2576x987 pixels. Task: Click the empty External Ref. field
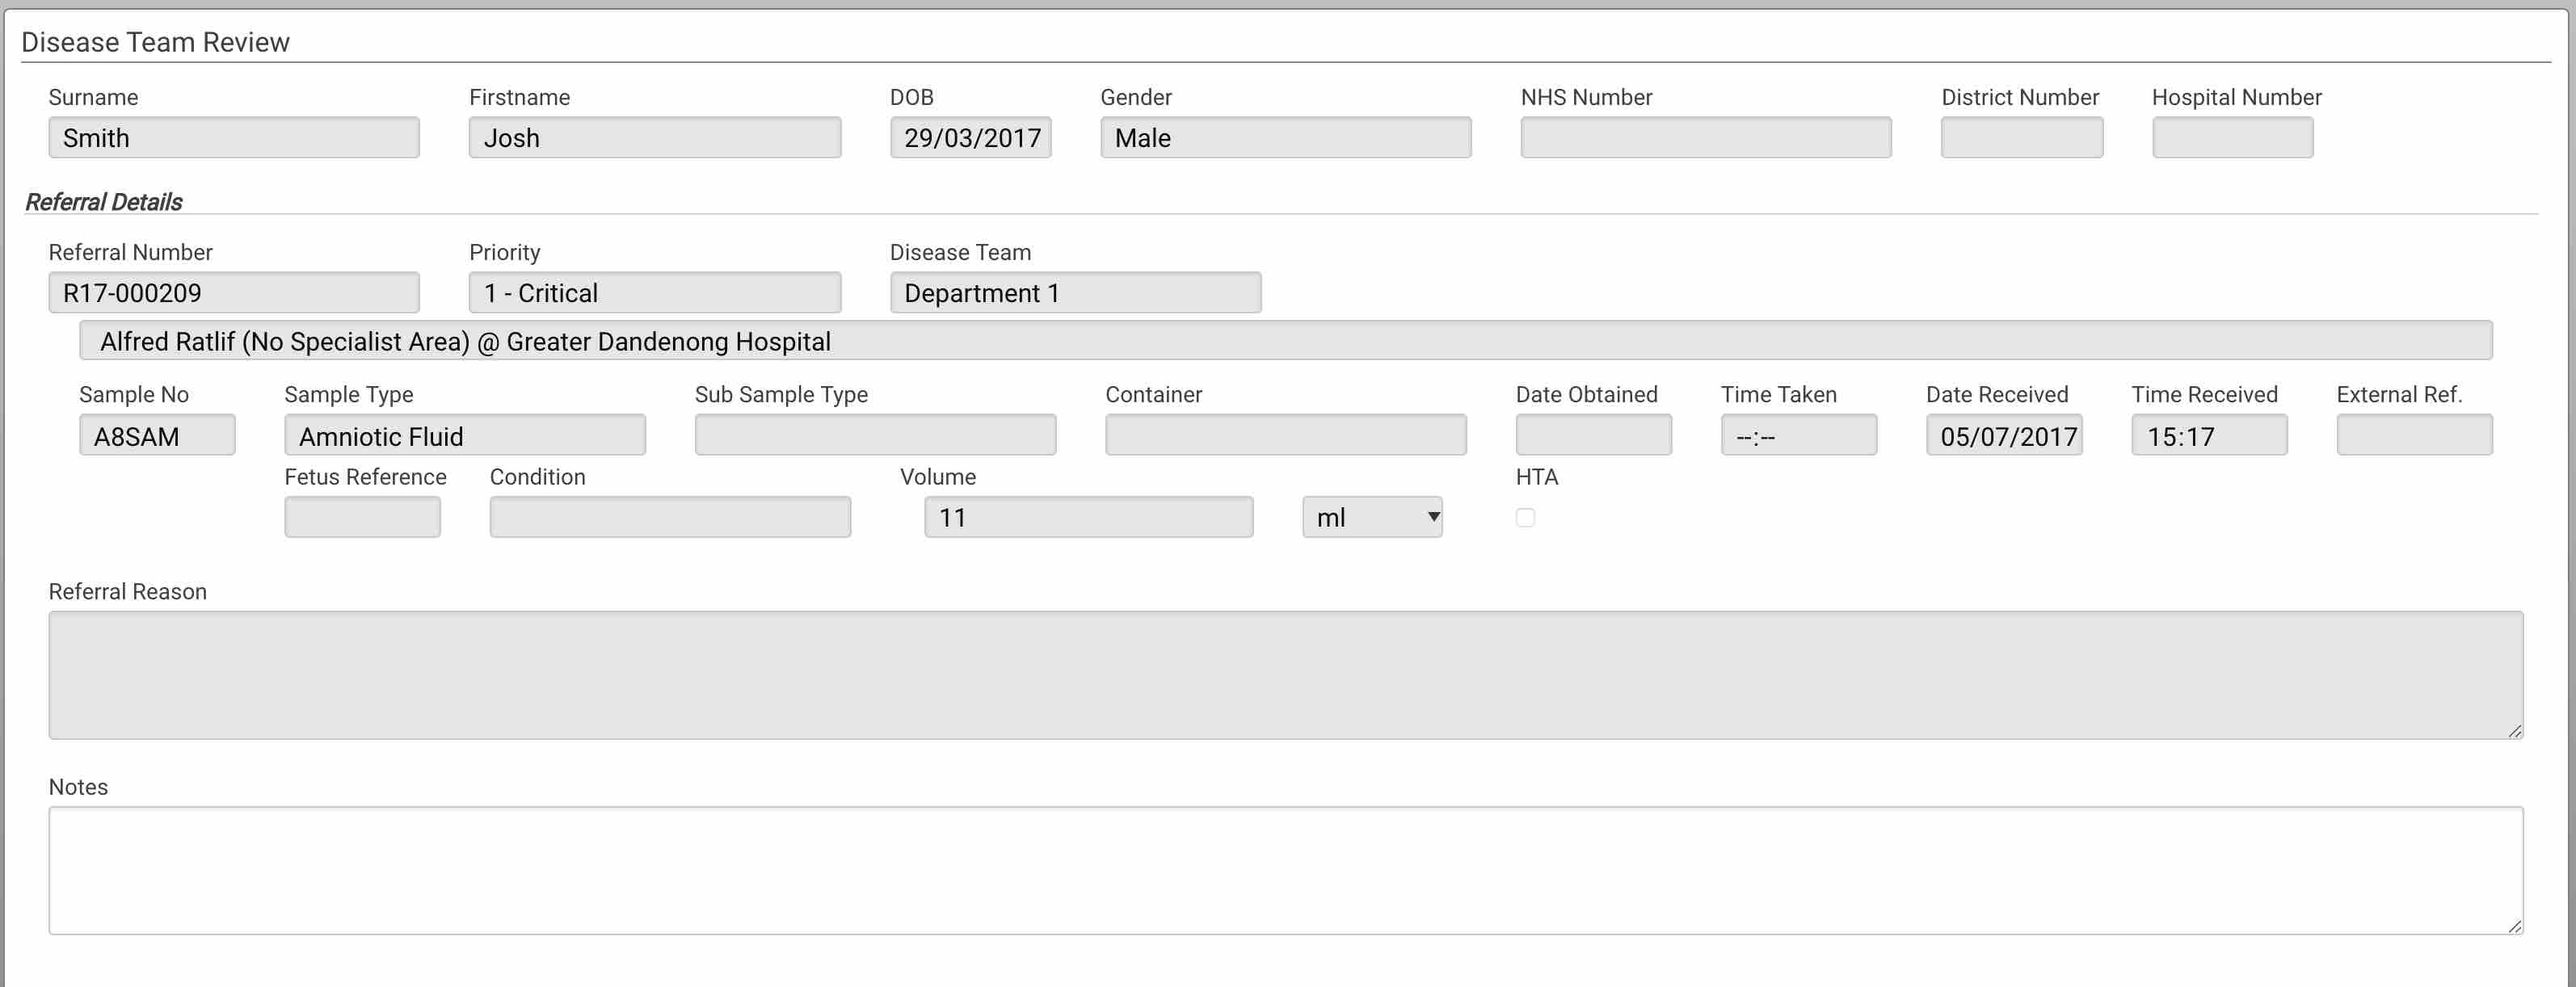pyautogui.click(x=2415, y=435)
